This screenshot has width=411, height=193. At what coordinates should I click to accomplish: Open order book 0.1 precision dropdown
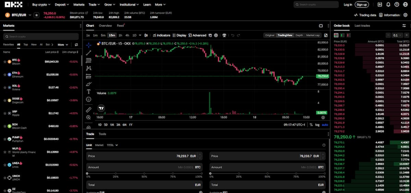(397, 35)
